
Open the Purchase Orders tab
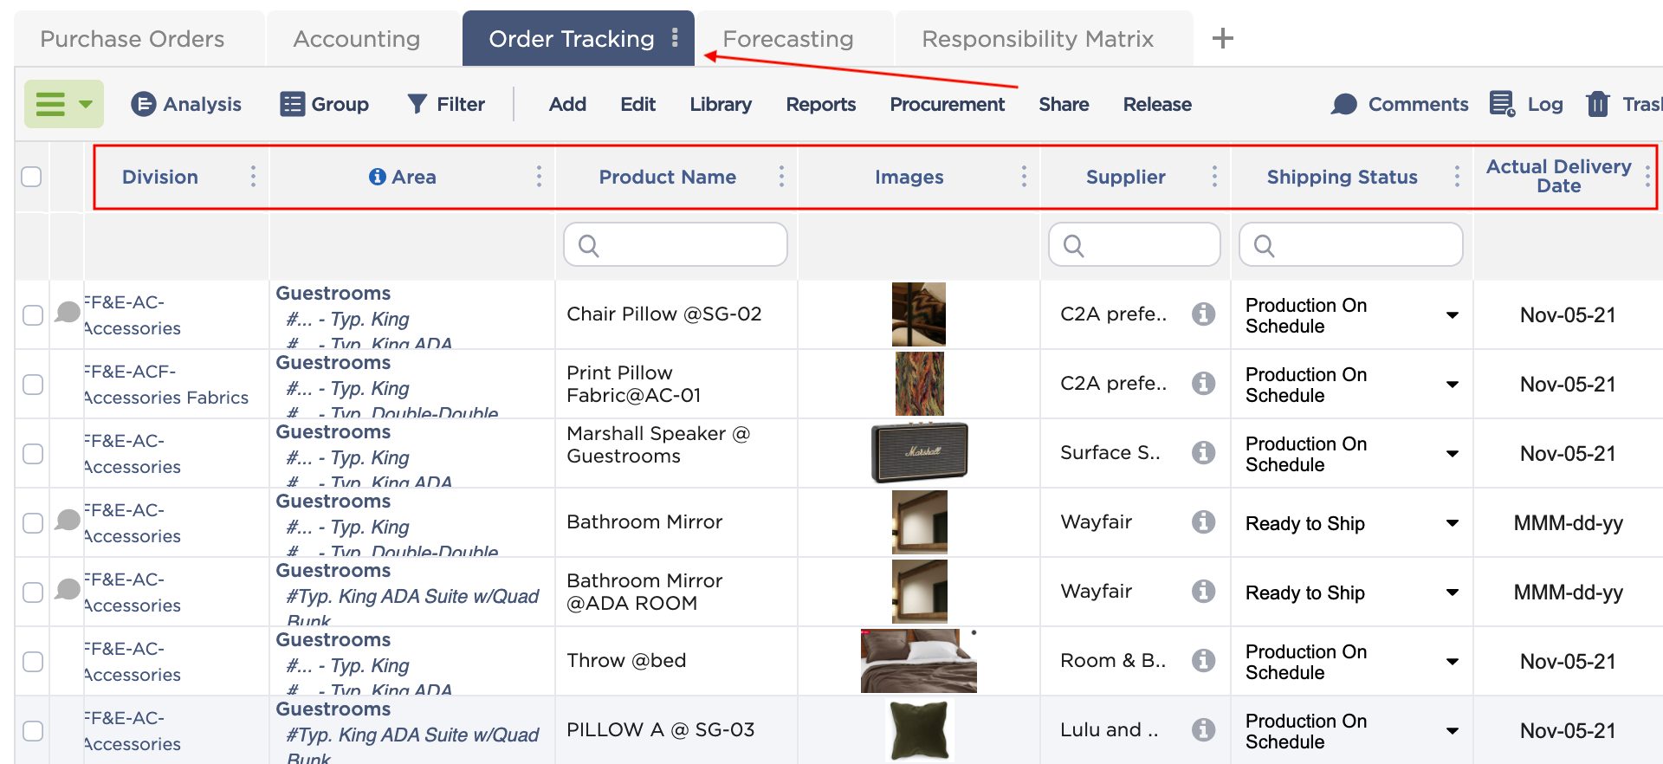click(x=132, y=38)
